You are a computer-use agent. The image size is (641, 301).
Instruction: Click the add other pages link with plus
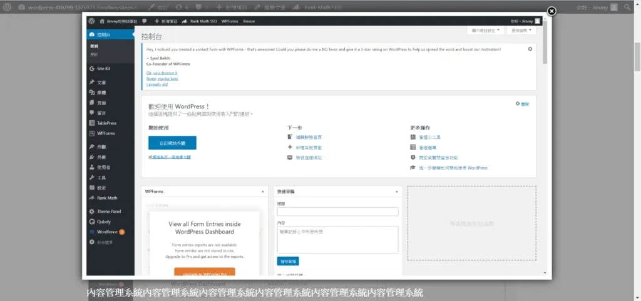click(x=309, y=148)
